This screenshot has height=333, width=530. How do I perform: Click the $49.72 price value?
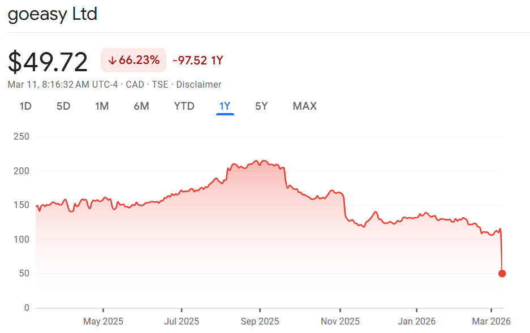(48, 62)
